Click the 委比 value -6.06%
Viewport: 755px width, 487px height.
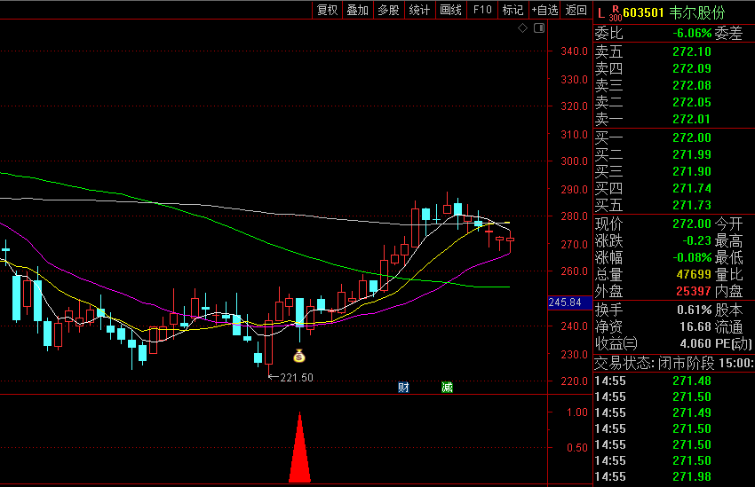[x=692, y=33]
